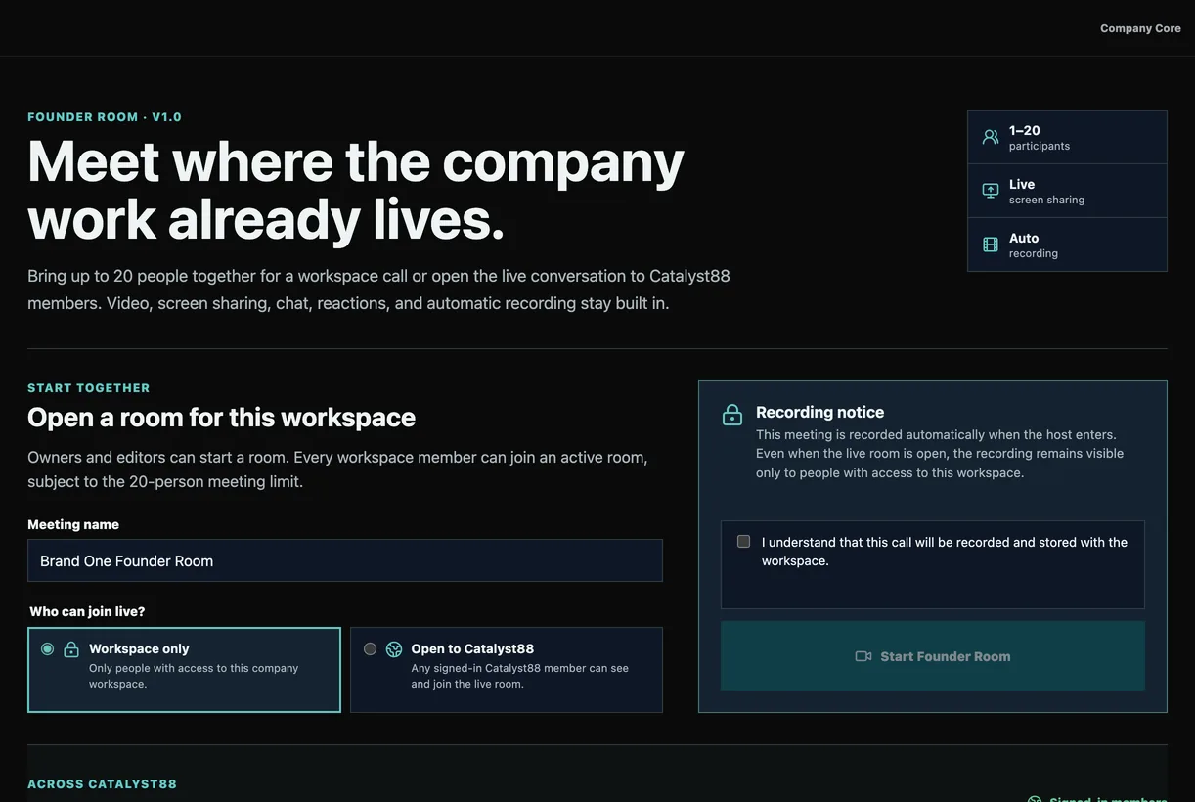
Task: Click the Meeting name input field
Action: coord(345,560)
